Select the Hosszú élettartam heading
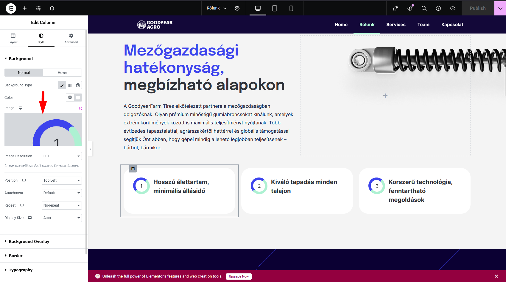506x282 pixels. click(x=181, y=186)
